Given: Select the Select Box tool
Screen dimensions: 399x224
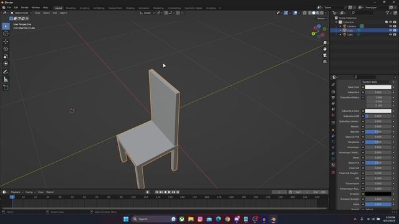Looking at the screenshot, I should (x=6, y=26).
